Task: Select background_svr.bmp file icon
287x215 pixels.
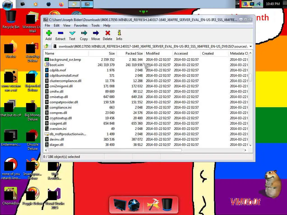Action: pos(47,59)
